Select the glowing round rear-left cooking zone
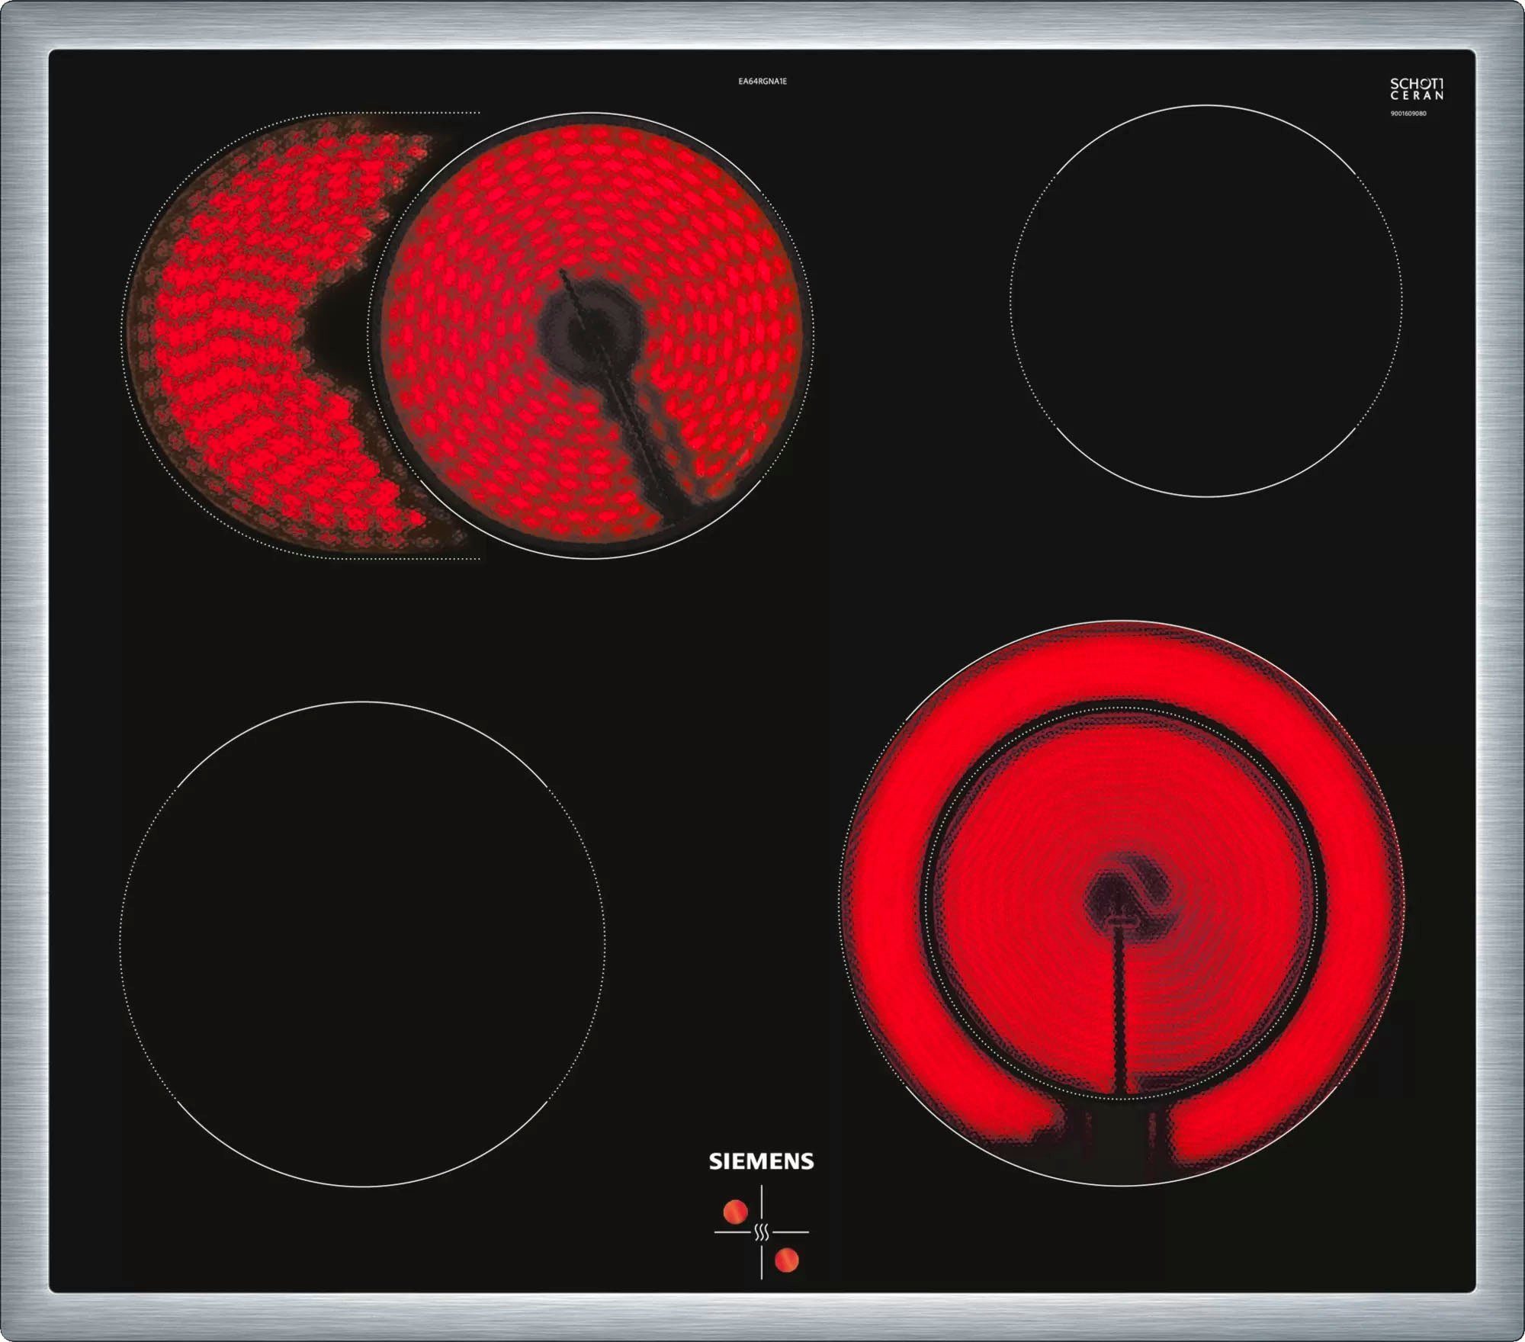Viewport: 1525px width, 1342px height. coord(591,335)
